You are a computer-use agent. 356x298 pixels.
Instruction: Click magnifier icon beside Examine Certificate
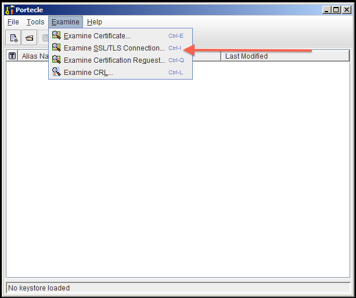point(56,35)
